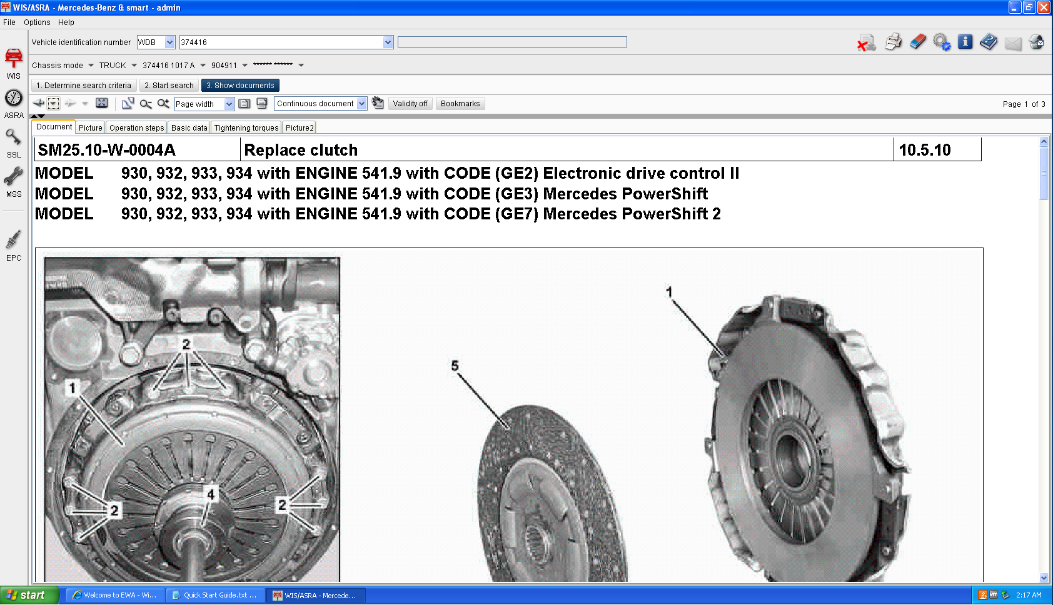Expand the Chassis mode dropdown
Image resolution: width=1053 pixels, height=605 pixels.
91,65
